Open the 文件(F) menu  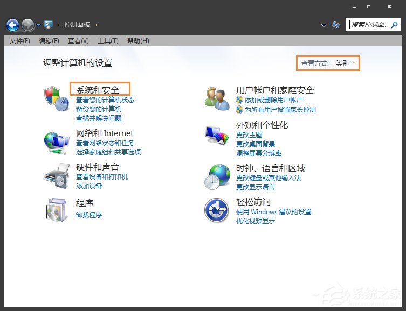[19, 41]
